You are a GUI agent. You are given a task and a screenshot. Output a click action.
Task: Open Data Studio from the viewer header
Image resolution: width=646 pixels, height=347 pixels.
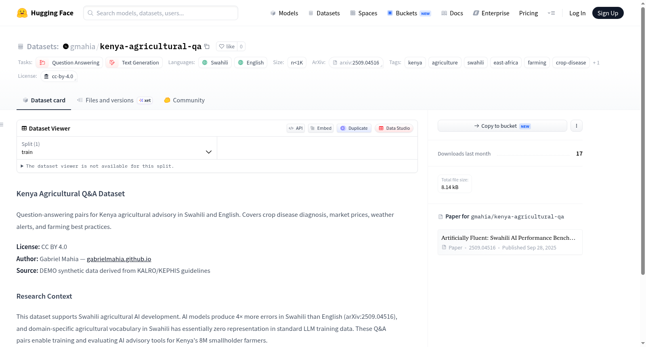(394, 128)
